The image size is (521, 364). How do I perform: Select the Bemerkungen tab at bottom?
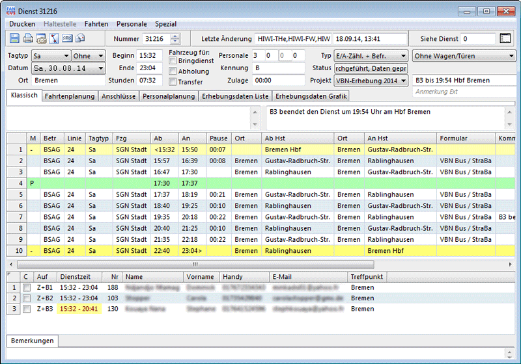[x=32, y=341]
